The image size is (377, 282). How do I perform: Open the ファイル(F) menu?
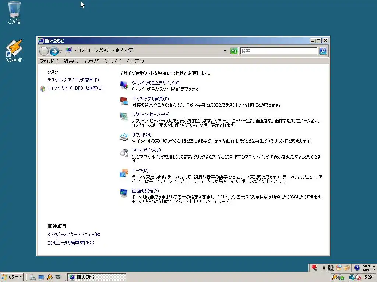point(49,61)
